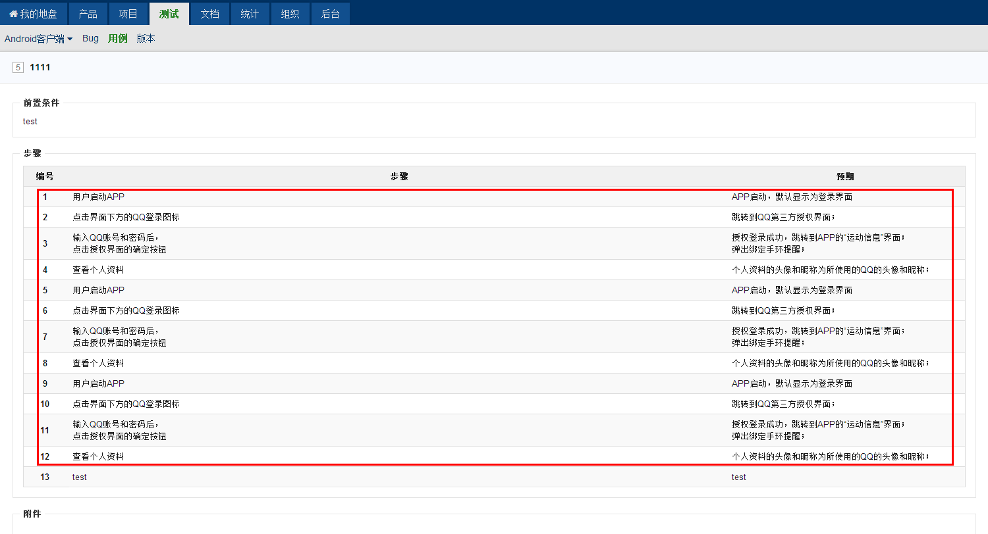The image size is (988, 534).
Task: Click the case title 1111
Action: pyautogui.click(x=40, y=67)
